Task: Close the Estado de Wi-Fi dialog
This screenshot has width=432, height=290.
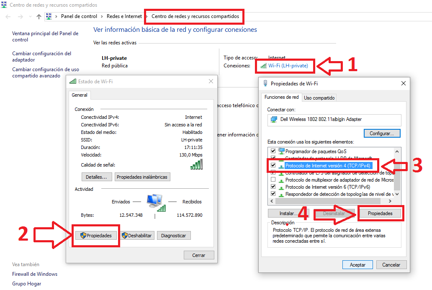Action: pos(211,81)
